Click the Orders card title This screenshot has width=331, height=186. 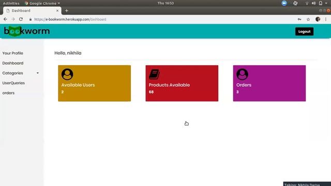pos(244,85)
